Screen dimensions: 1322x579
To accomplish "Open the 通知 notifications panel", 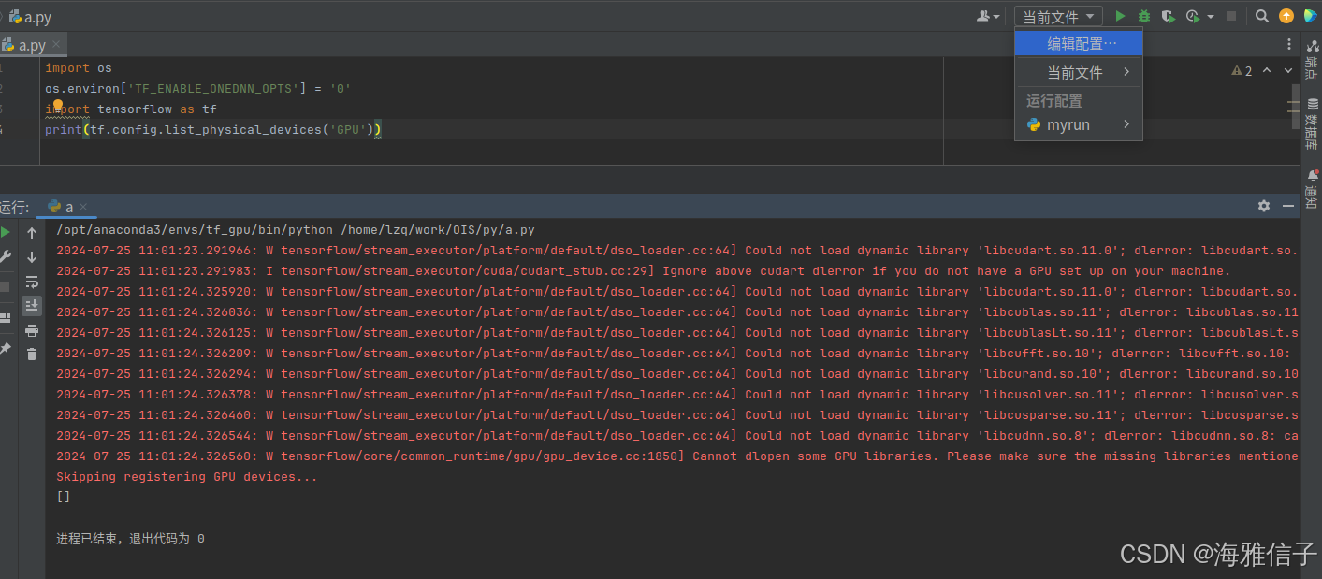I will tap(1312, 190).
